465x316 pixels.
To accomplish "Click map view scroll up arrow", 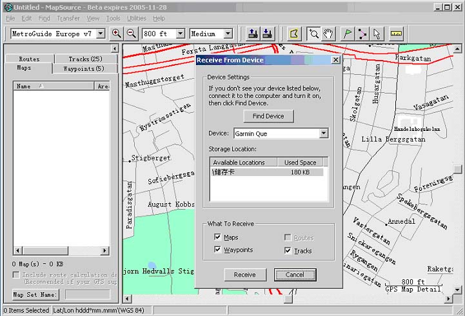I will pyautogui.click(x=457, y=48).
